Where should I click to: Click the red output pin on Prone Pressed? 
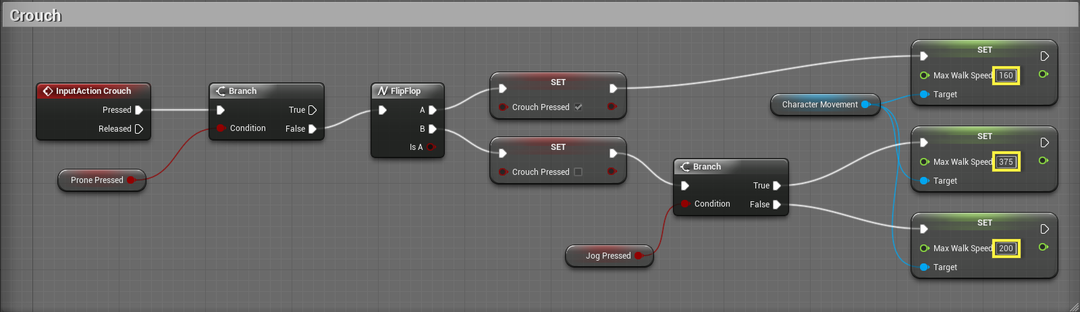(x=131, y=180)
